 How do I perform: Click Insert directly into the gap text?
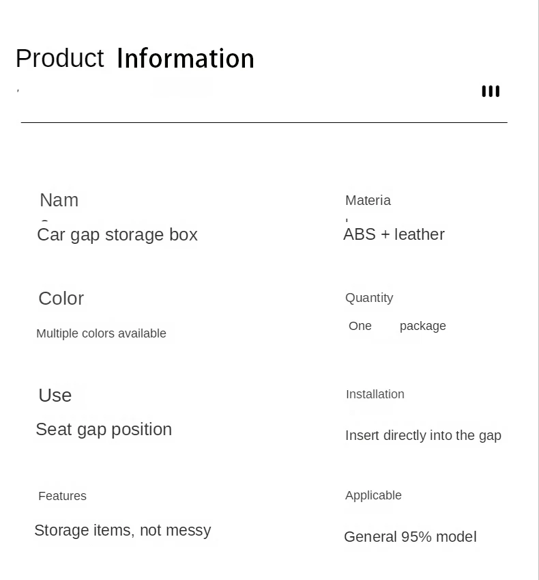[x=424, y=436]
